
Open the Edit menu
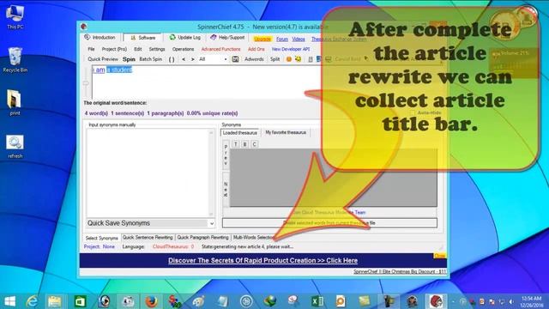138,49
